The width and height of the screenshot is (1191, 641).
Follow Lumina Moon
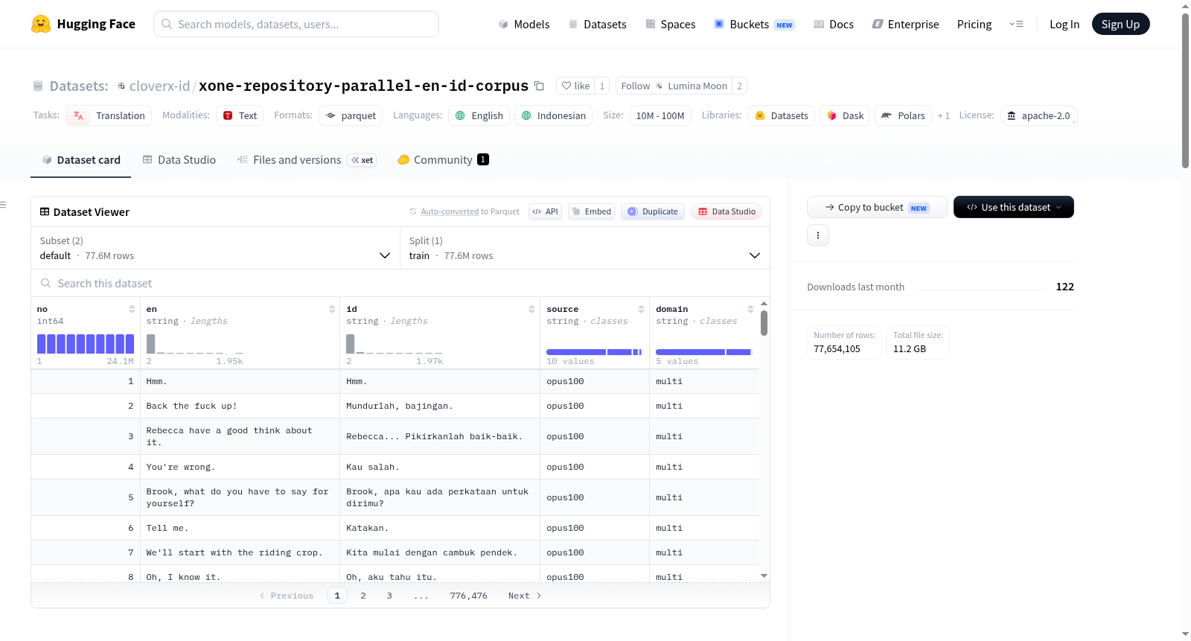(674, 86)
